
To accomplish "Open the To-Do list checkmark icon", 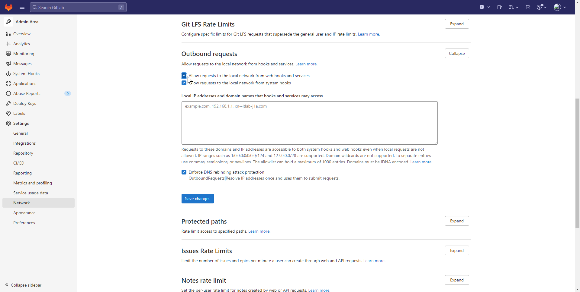I will [x=528, y=7].
